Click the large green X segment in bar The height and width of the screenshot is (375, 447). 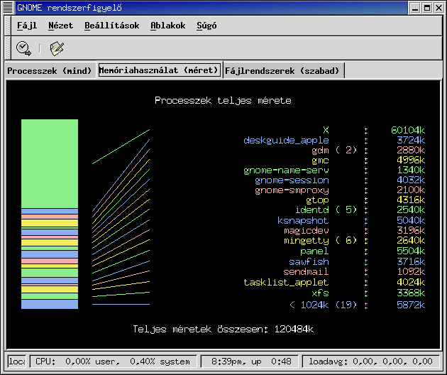tap(49, 163)
